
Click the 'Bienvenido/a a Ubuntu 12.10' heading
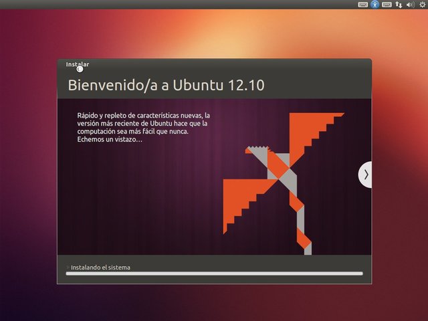(x=166, y=85)
